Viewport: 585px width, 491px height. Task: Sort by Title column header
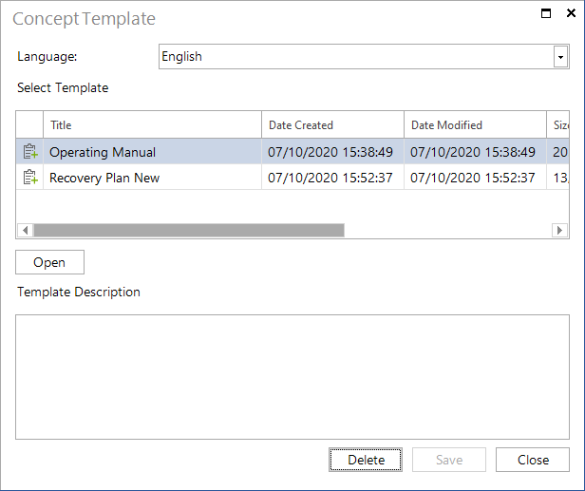(x=152, y=125)
